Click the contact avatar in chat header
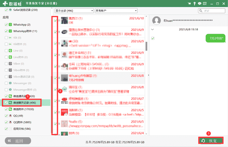 pos(156,20)
